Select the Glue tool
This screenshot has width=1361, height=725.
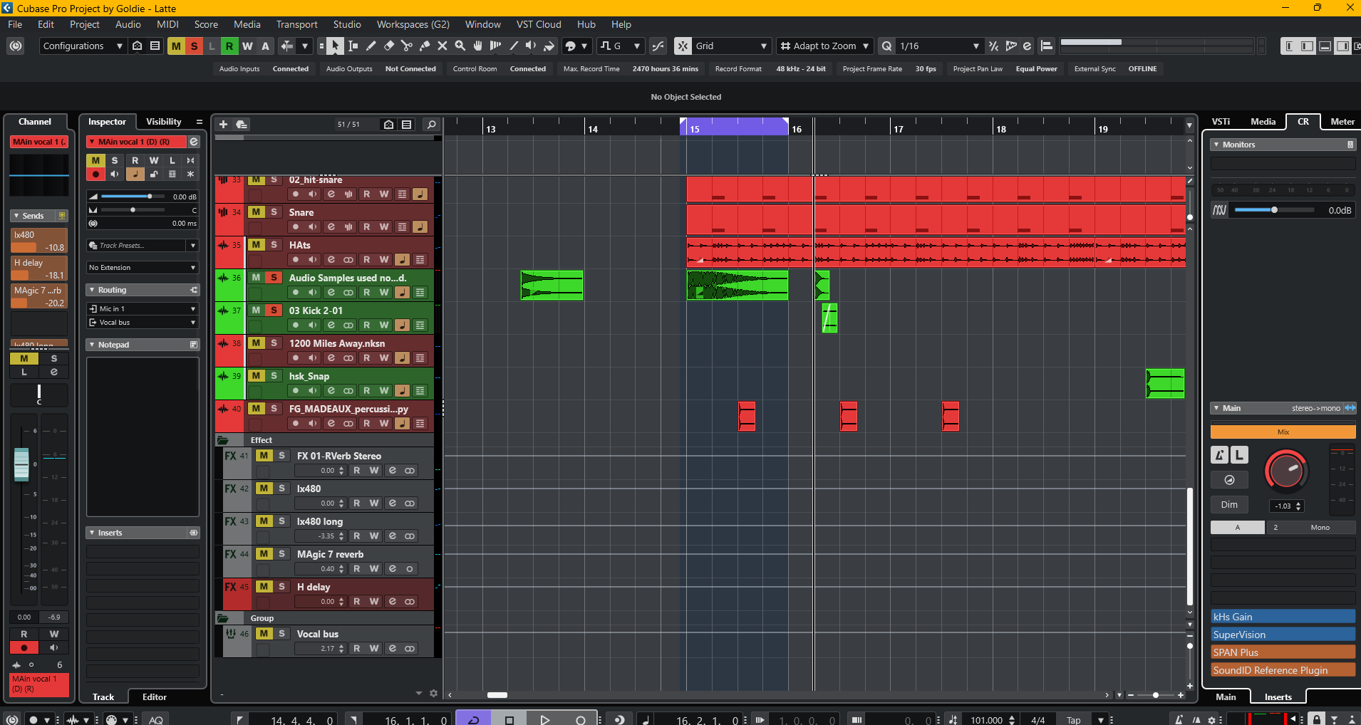425,46
